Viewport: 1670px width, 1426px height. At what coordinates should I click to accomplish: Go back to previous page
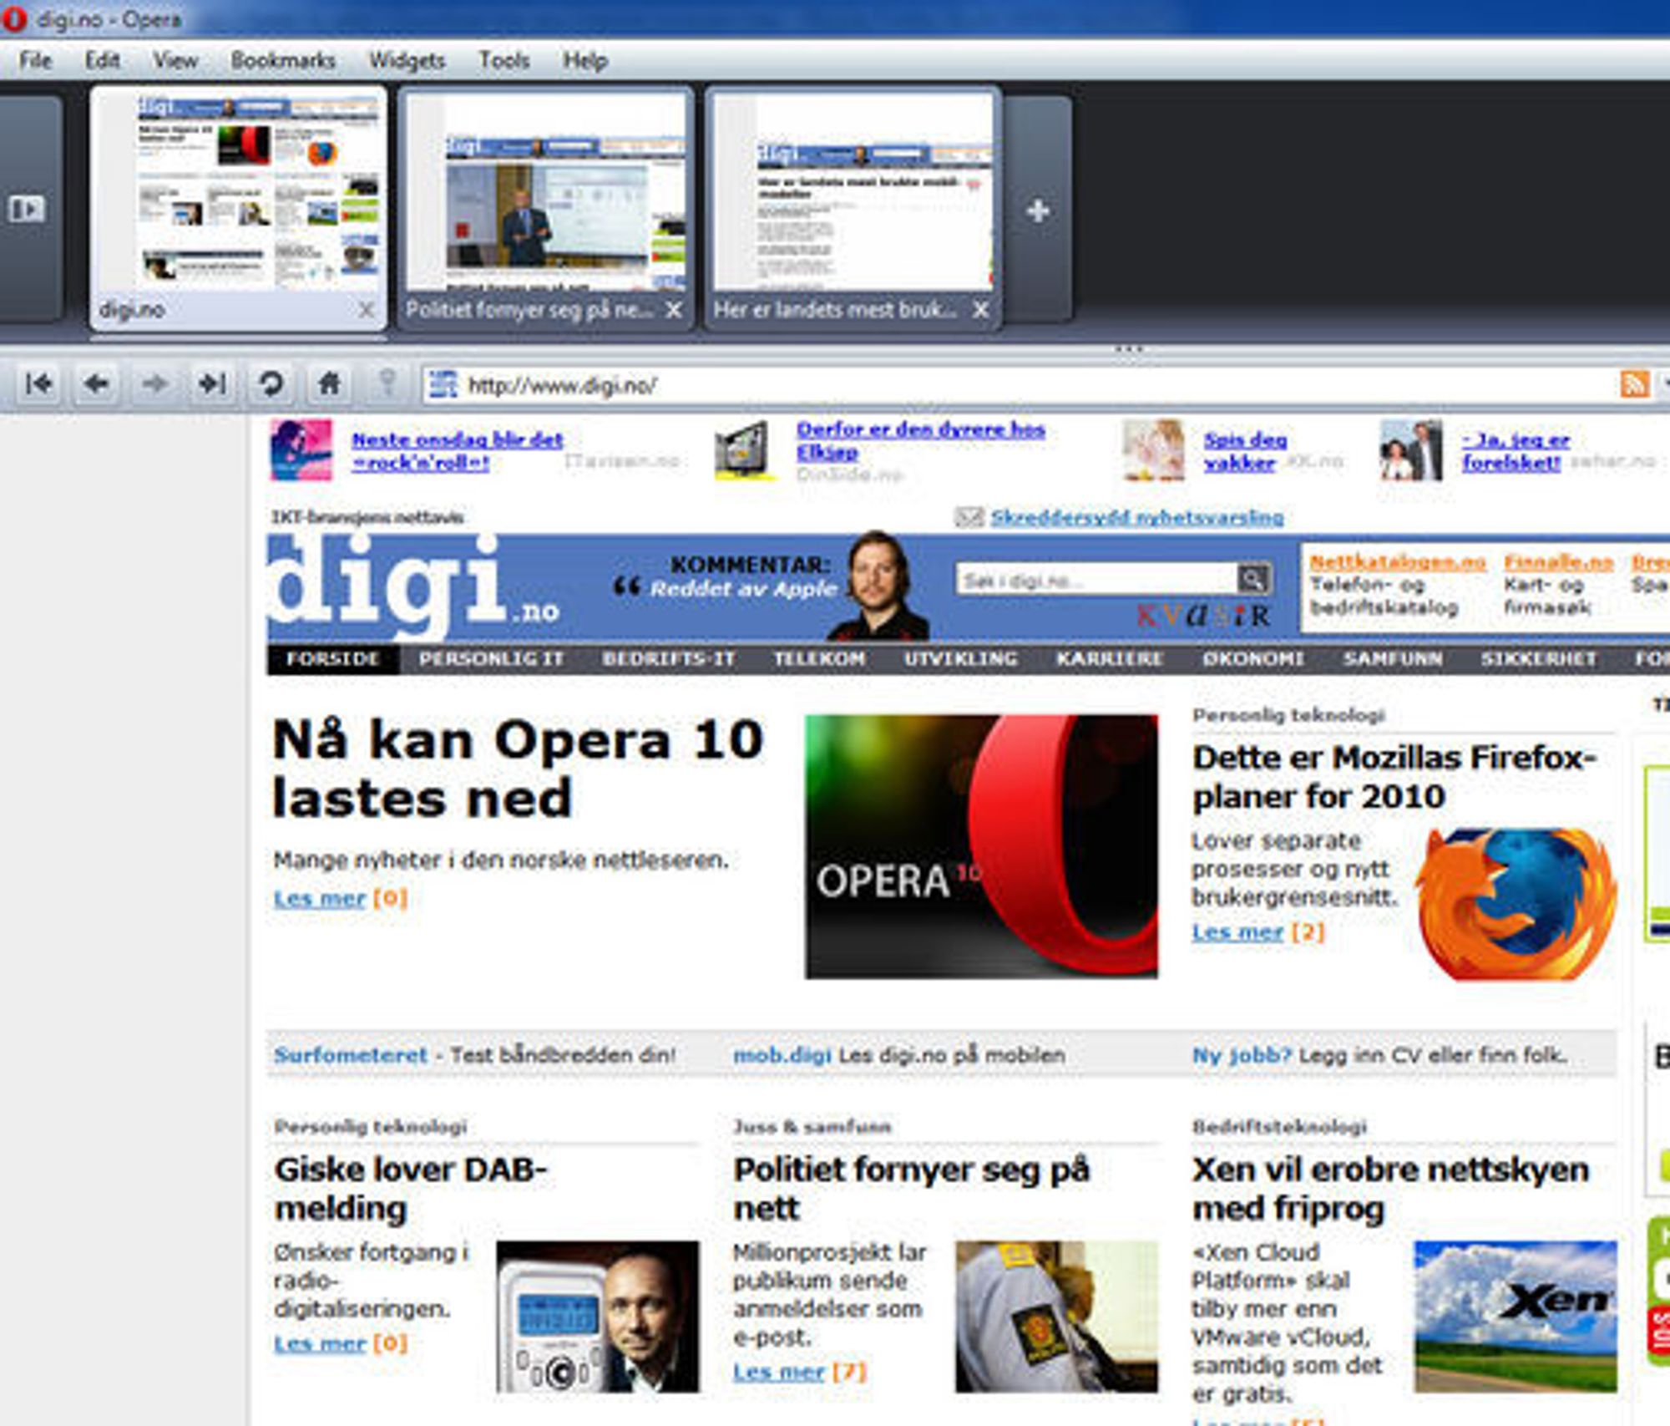pos(97,383)
